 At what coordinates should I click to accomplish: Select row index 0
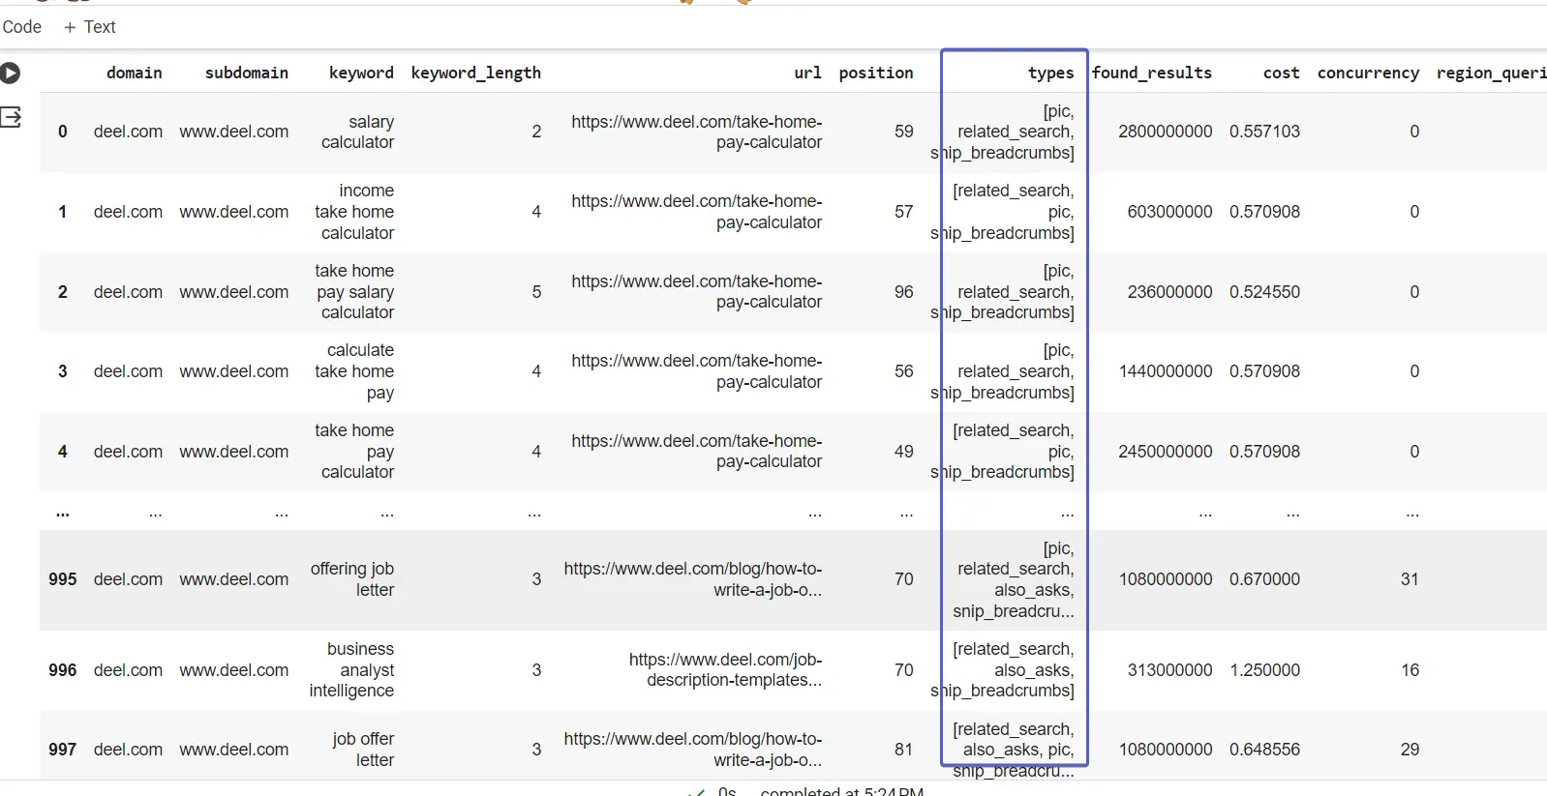(63, 132)
